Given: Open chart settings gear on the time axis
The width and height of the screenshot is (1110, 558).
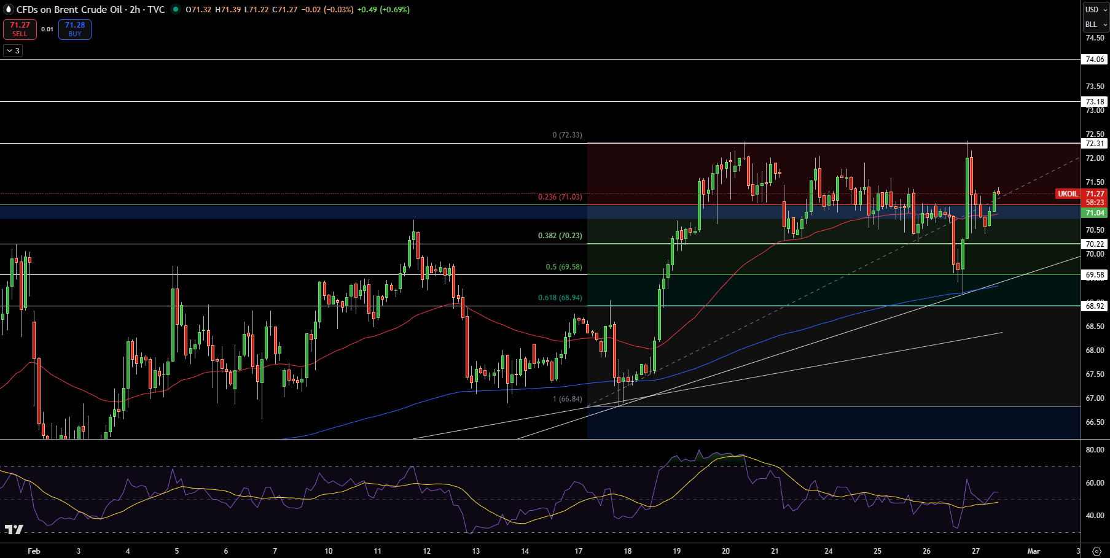Looking at the screenshot, I should tap(1096, 551).
